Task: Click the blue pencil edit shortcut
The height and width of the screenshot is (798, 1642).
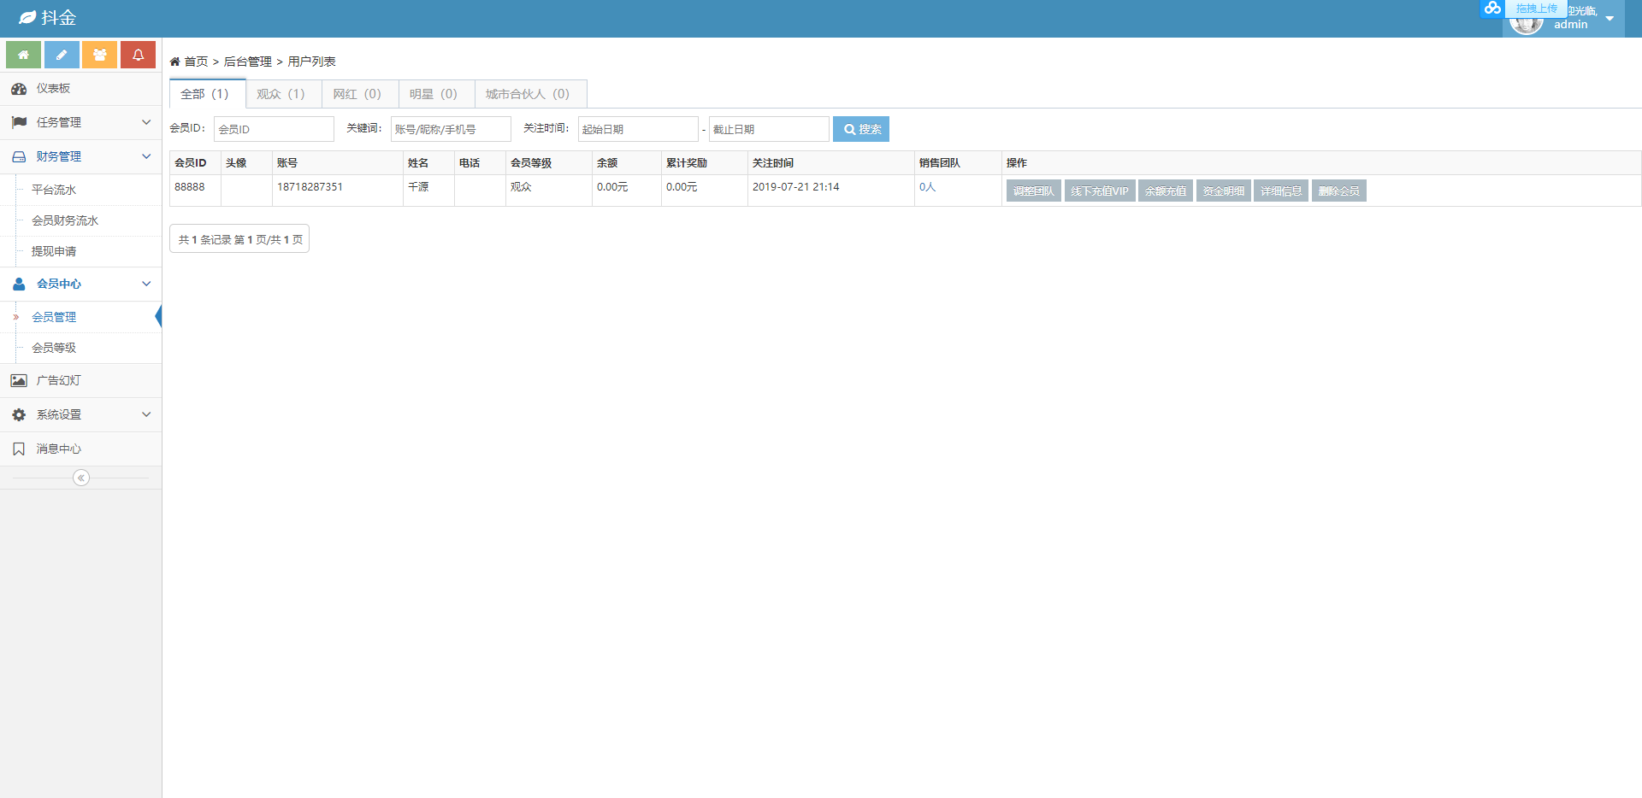Action: point(62,55)
